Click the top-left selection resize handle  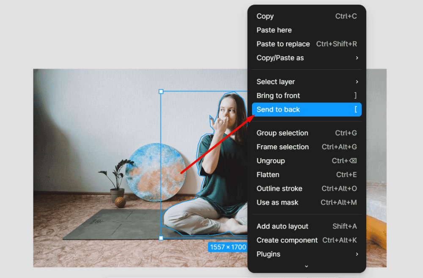pyautogui.click(x=161, y=92)
